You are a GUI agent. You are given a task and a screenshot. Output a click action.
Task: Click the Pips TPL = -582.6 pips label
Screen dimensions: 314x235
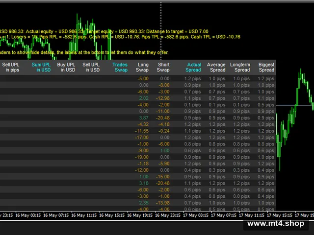165,37
